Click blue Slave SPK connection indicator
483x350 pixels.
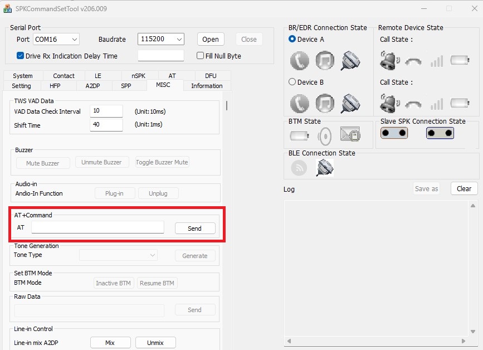pyautogui.click(x=440, y=133)
